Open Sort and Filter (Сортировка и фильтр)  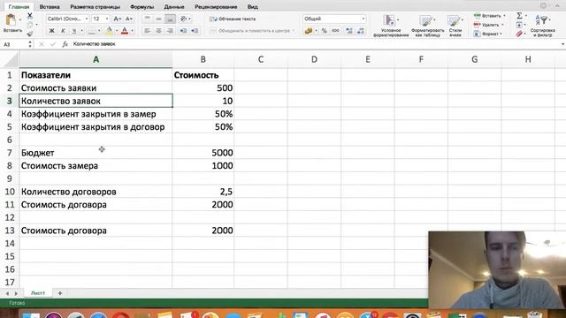542,25
